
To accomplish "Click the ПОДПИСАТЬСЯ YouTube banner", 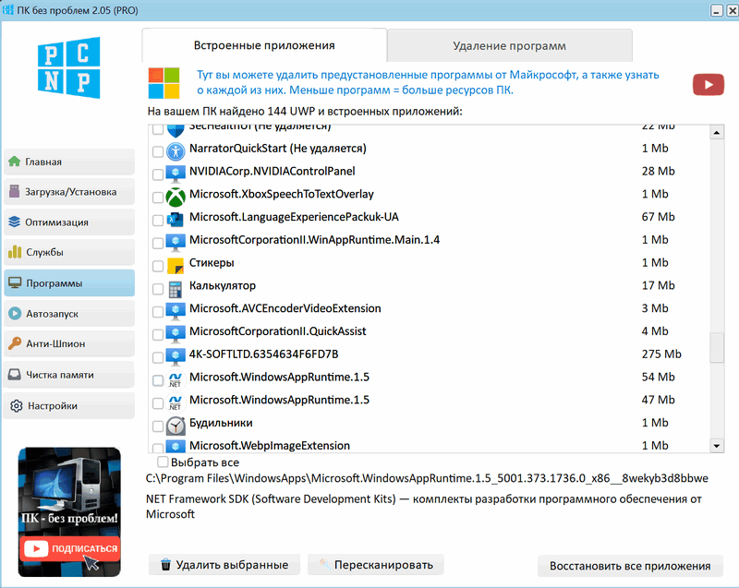I will click(x=71, y=547).
